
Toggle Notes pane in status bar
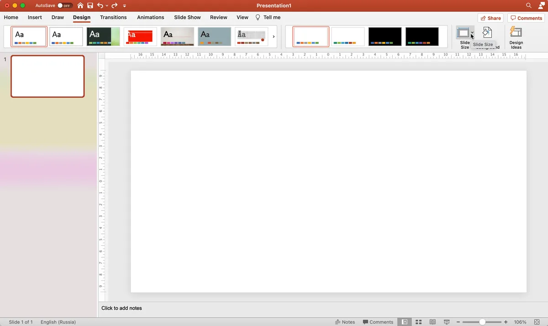[345, 322]
